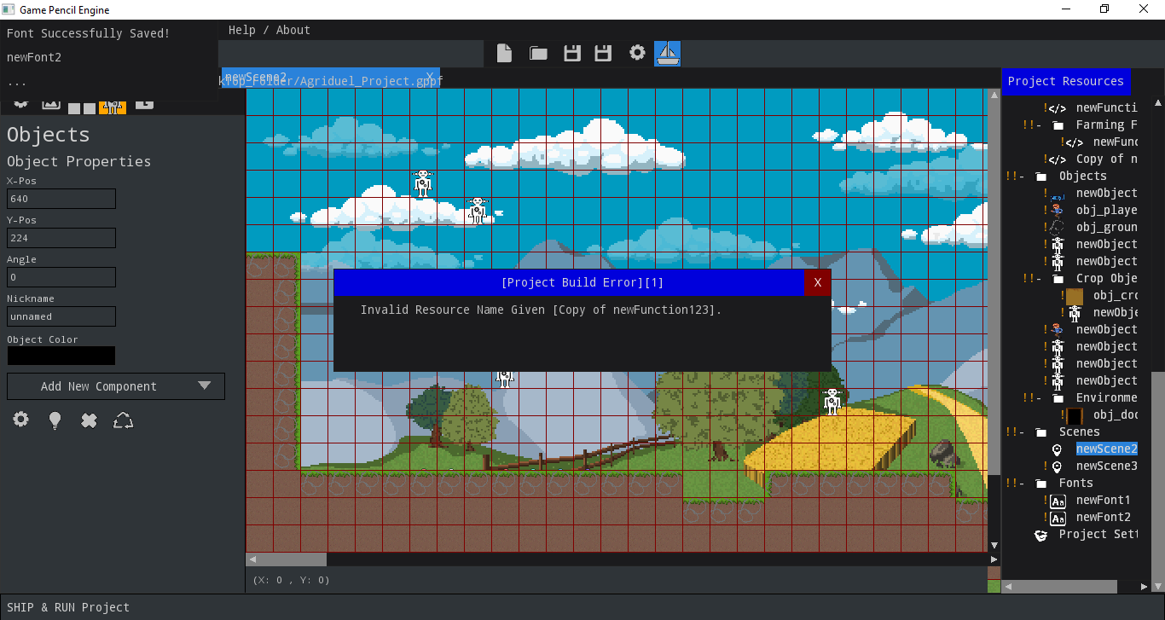1165x620 pixels.
Task: Click the first Save floppy icon
Action: pyautogui.click(x=572, y=53)
